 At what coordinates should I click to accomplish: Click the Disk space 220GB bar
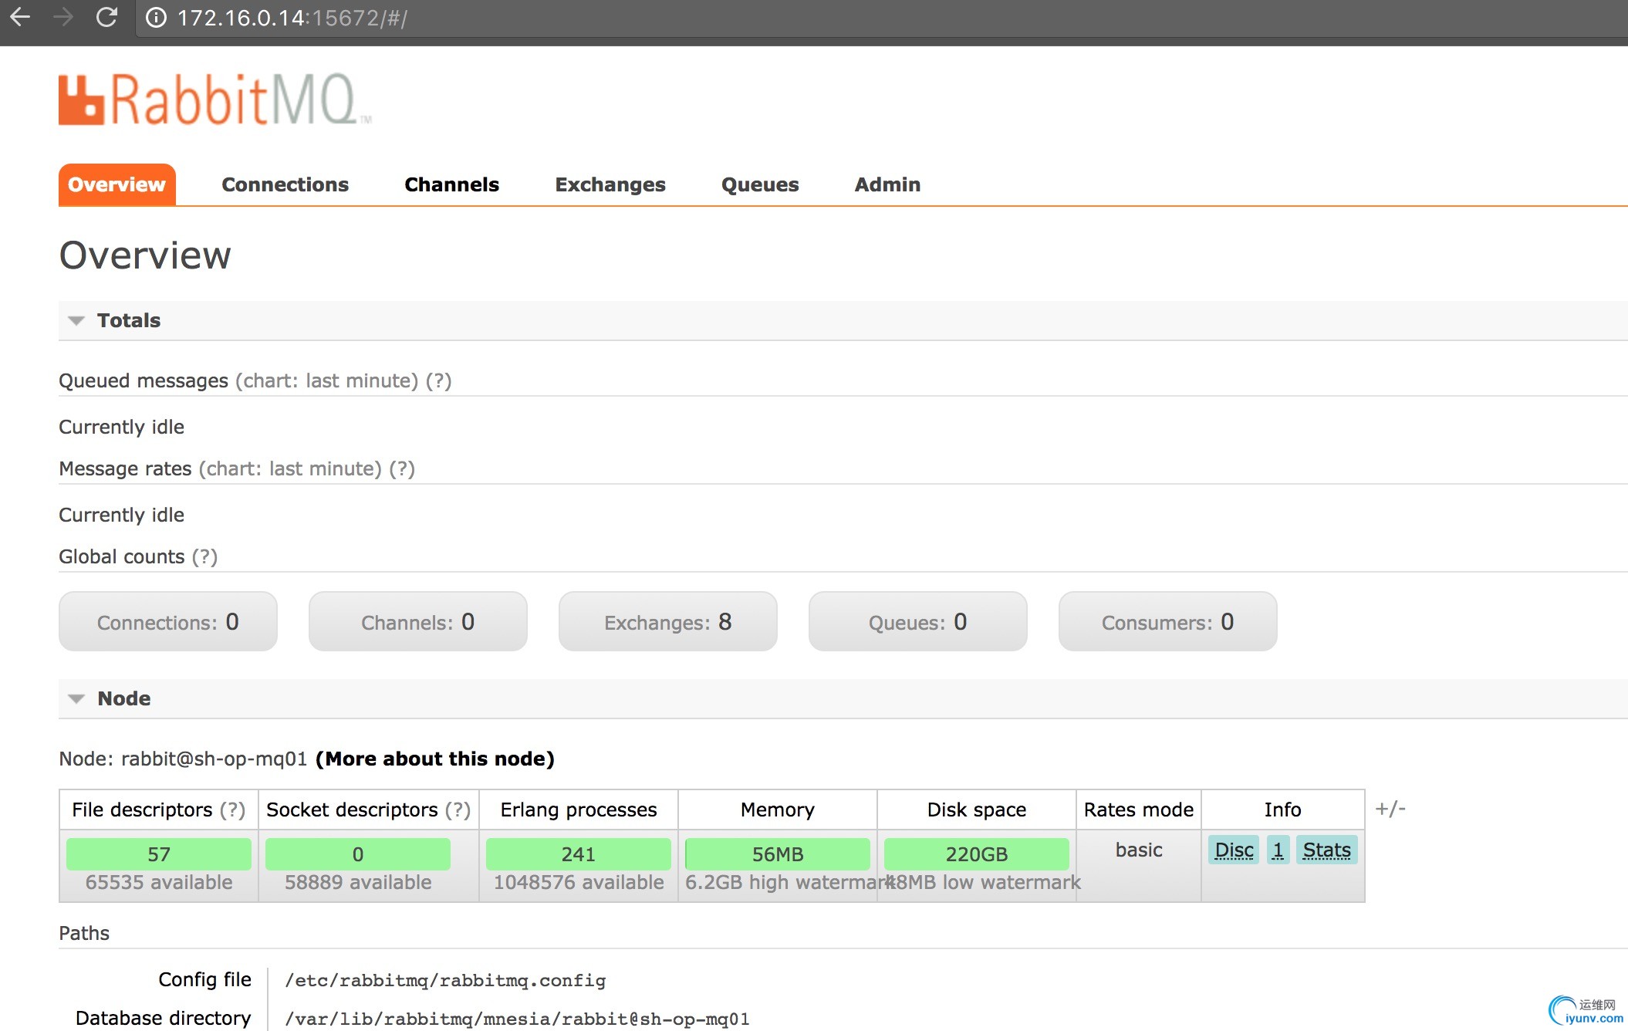[x=977, y=854]
